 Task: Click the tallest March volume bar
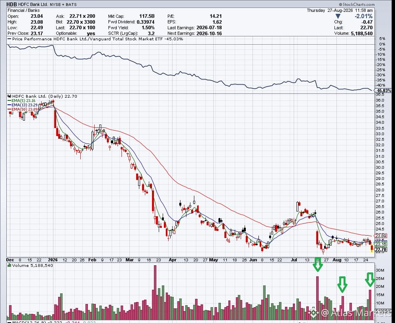point(155,293)
